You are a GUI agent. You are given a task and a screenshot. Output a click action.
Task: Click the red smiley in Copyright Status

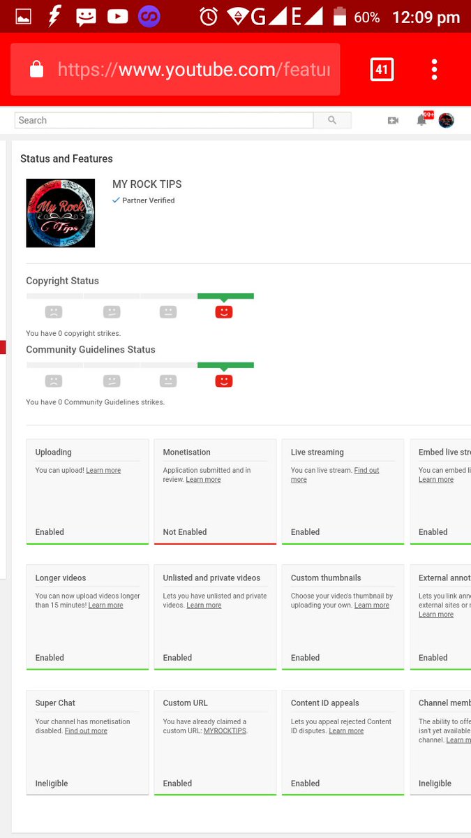coord(223,311)
